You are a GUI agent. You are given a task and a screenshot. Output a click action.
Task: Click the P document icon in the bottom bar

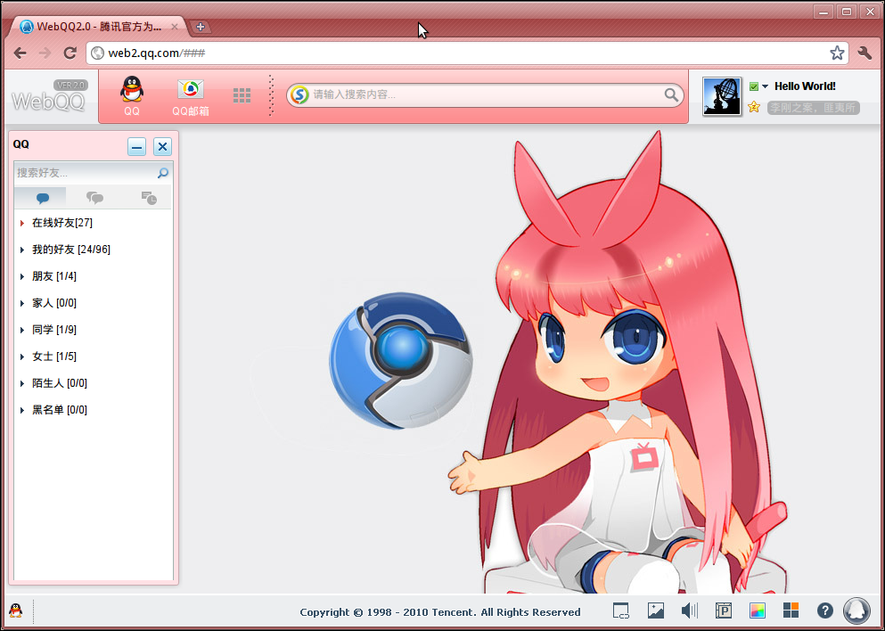[x=724, y=611]
